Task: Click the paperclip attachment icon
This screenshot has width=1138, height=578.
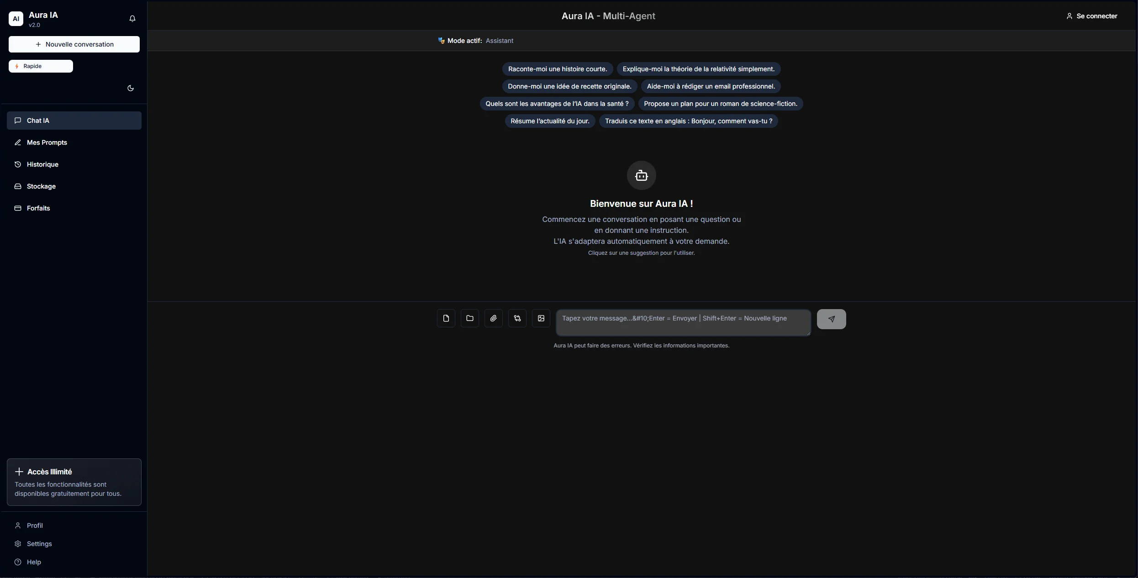Action: click(493, 318)
